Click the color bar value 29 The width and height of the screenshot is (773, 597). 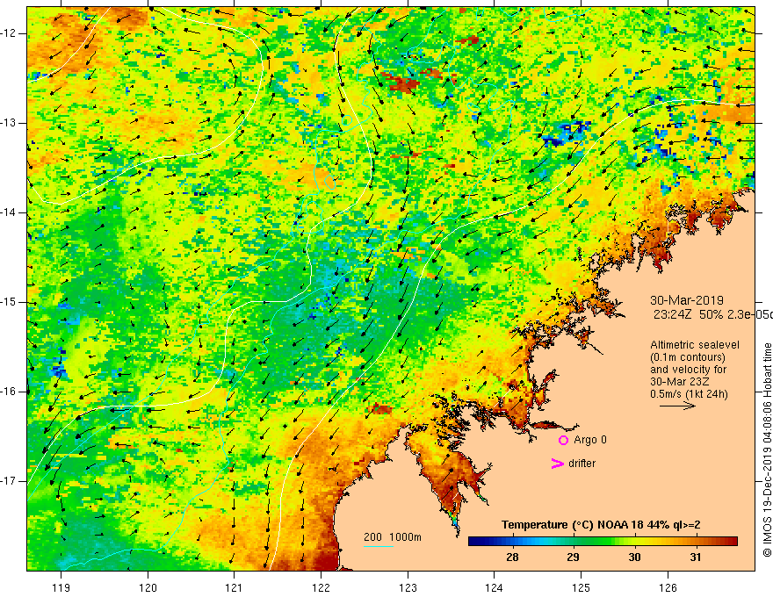tap(573, 557)
